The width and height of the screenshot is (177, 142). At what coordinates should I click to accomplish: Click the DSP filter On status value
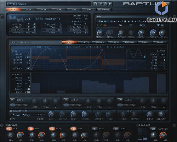coord(120,25)
